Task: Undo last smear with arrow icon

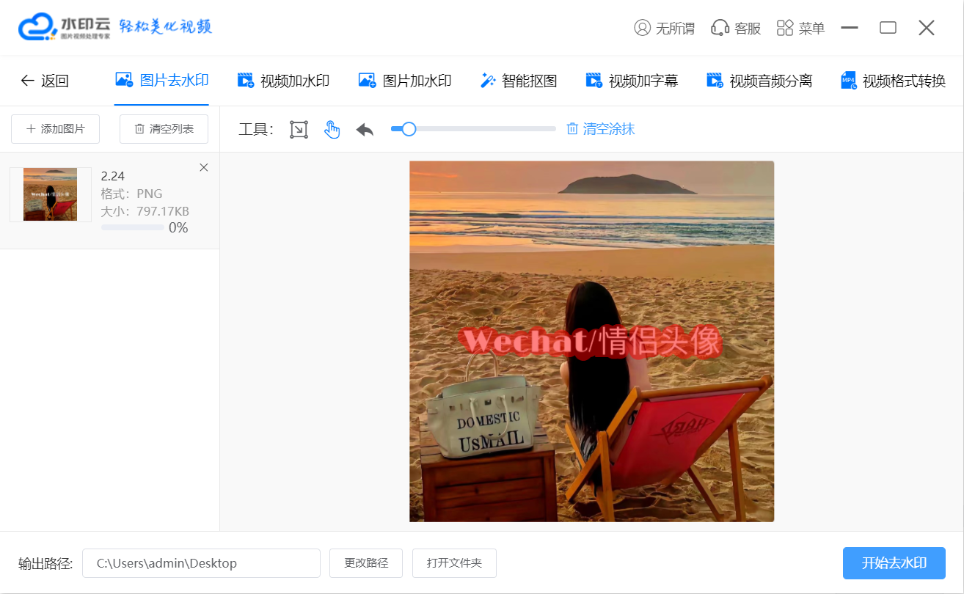Action: coord(365,130)
